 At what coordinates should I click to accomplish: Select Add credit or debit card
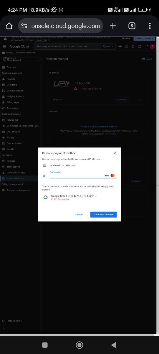[63, 165]
